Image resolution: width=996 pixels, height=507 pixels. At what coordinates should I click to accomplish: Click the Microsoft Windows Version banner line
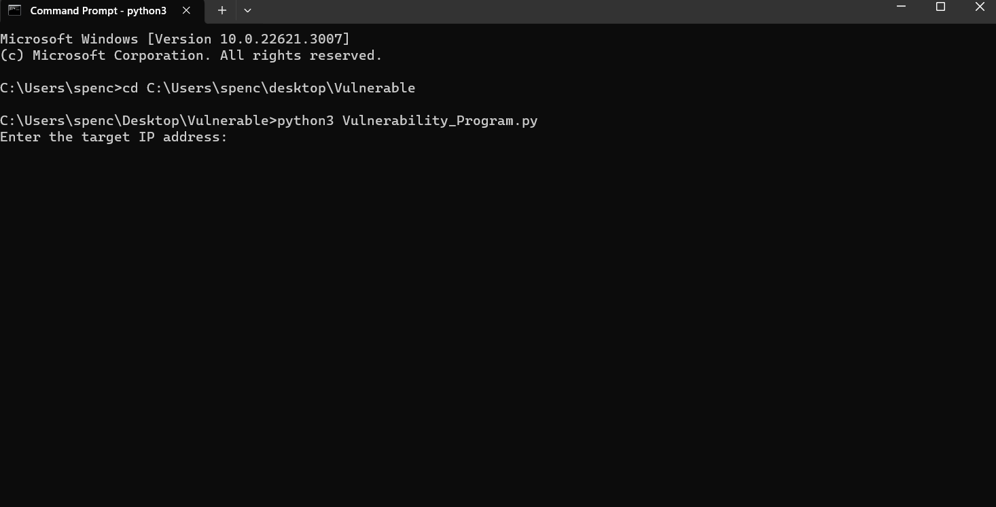click(175, 39)
